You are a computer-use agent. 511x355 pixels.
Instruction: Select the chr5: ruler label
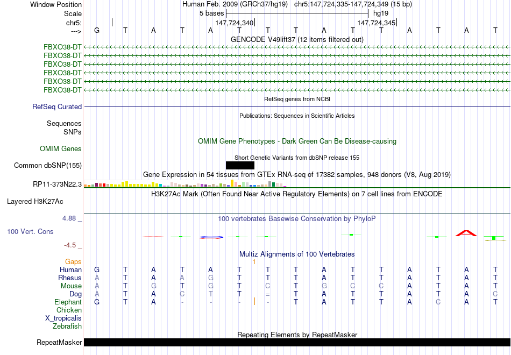coord(74,23)
